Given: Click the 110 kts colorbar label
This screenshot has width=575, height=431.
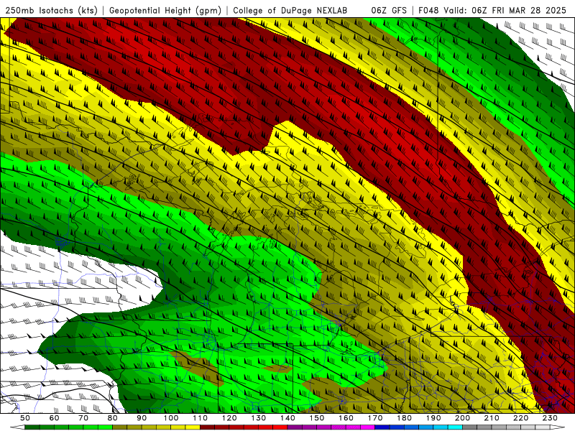Looking at the screenshot, I should click(x=201, y=418).
